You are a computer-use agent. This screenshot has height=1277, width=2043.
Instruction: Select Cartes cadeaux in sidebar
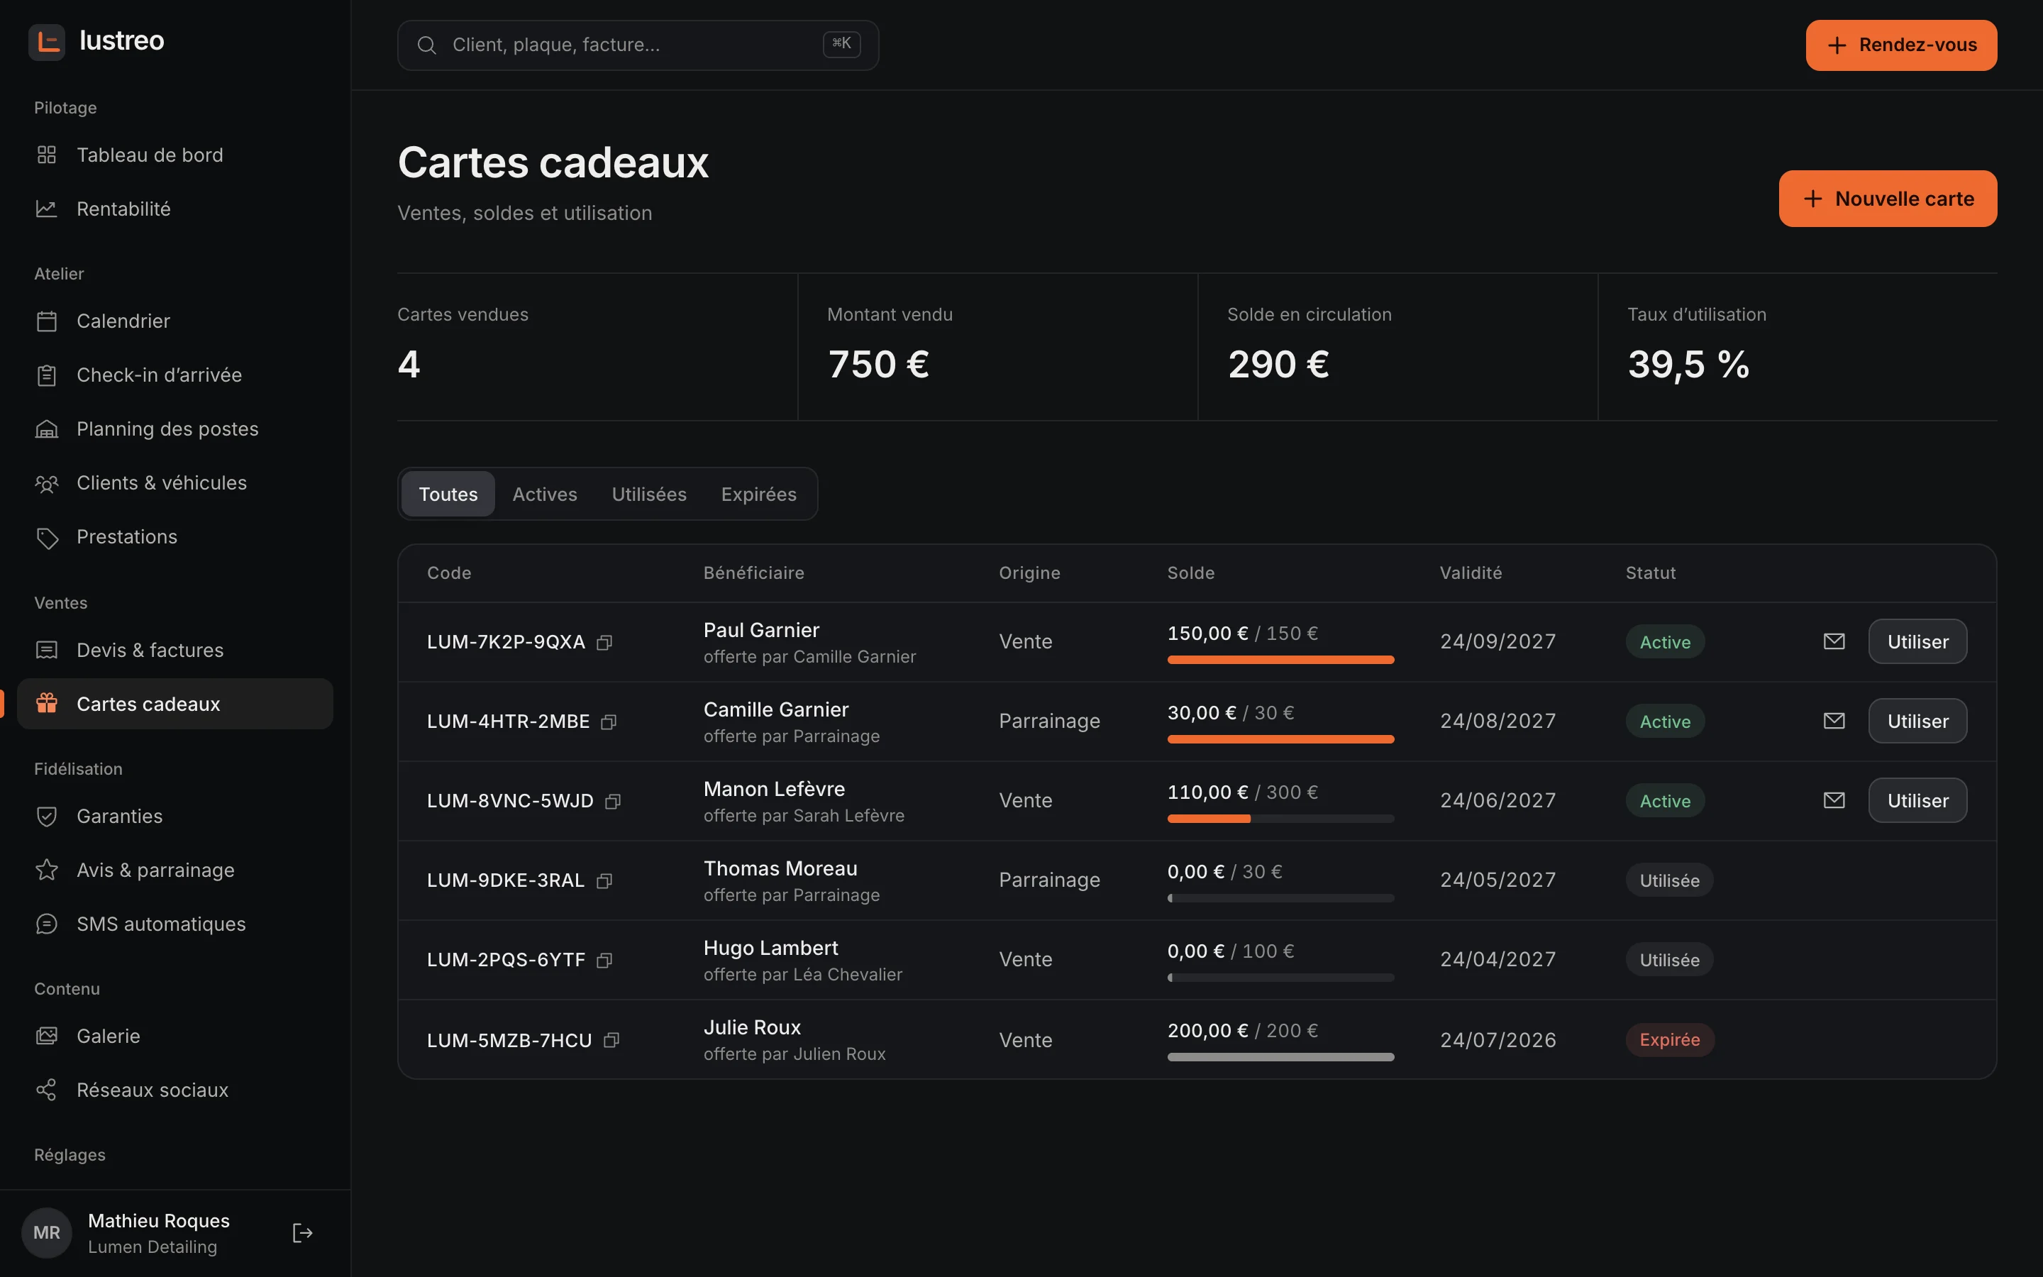coord(175,704)
